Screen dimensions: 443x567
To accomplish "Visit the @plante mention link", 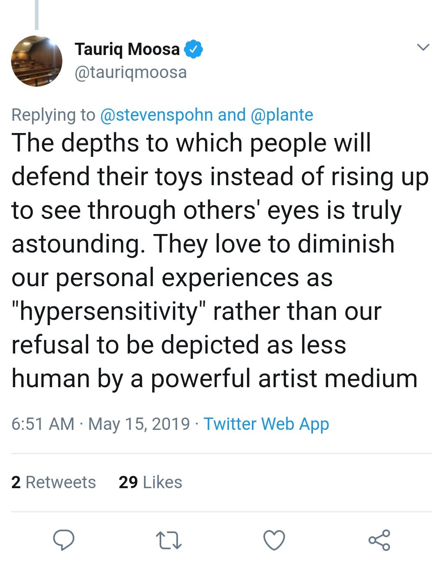I will 281,115.
